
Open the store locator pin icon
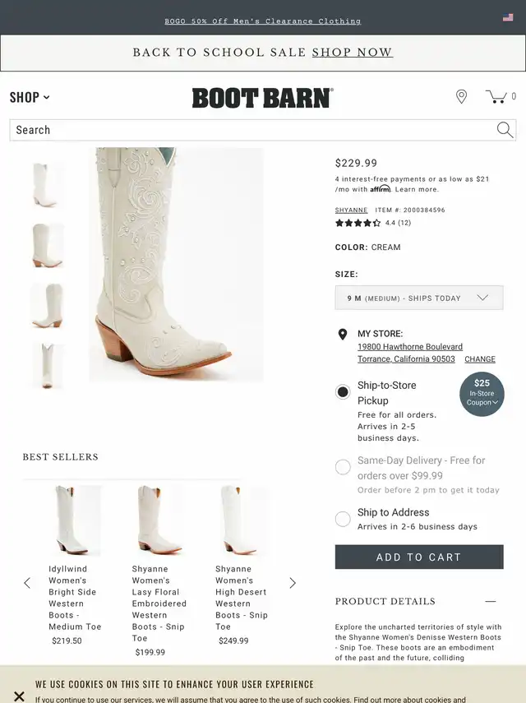pyautogui.click(x=461, y=96)
